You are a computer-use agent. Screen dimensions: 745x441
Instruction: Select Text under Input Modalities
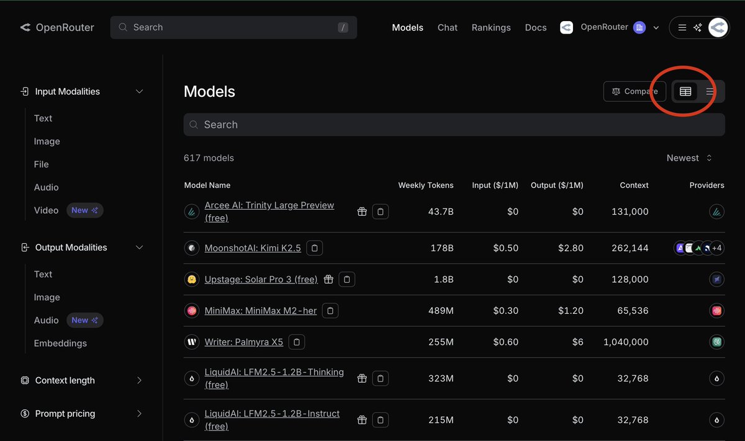coord(43,118)
